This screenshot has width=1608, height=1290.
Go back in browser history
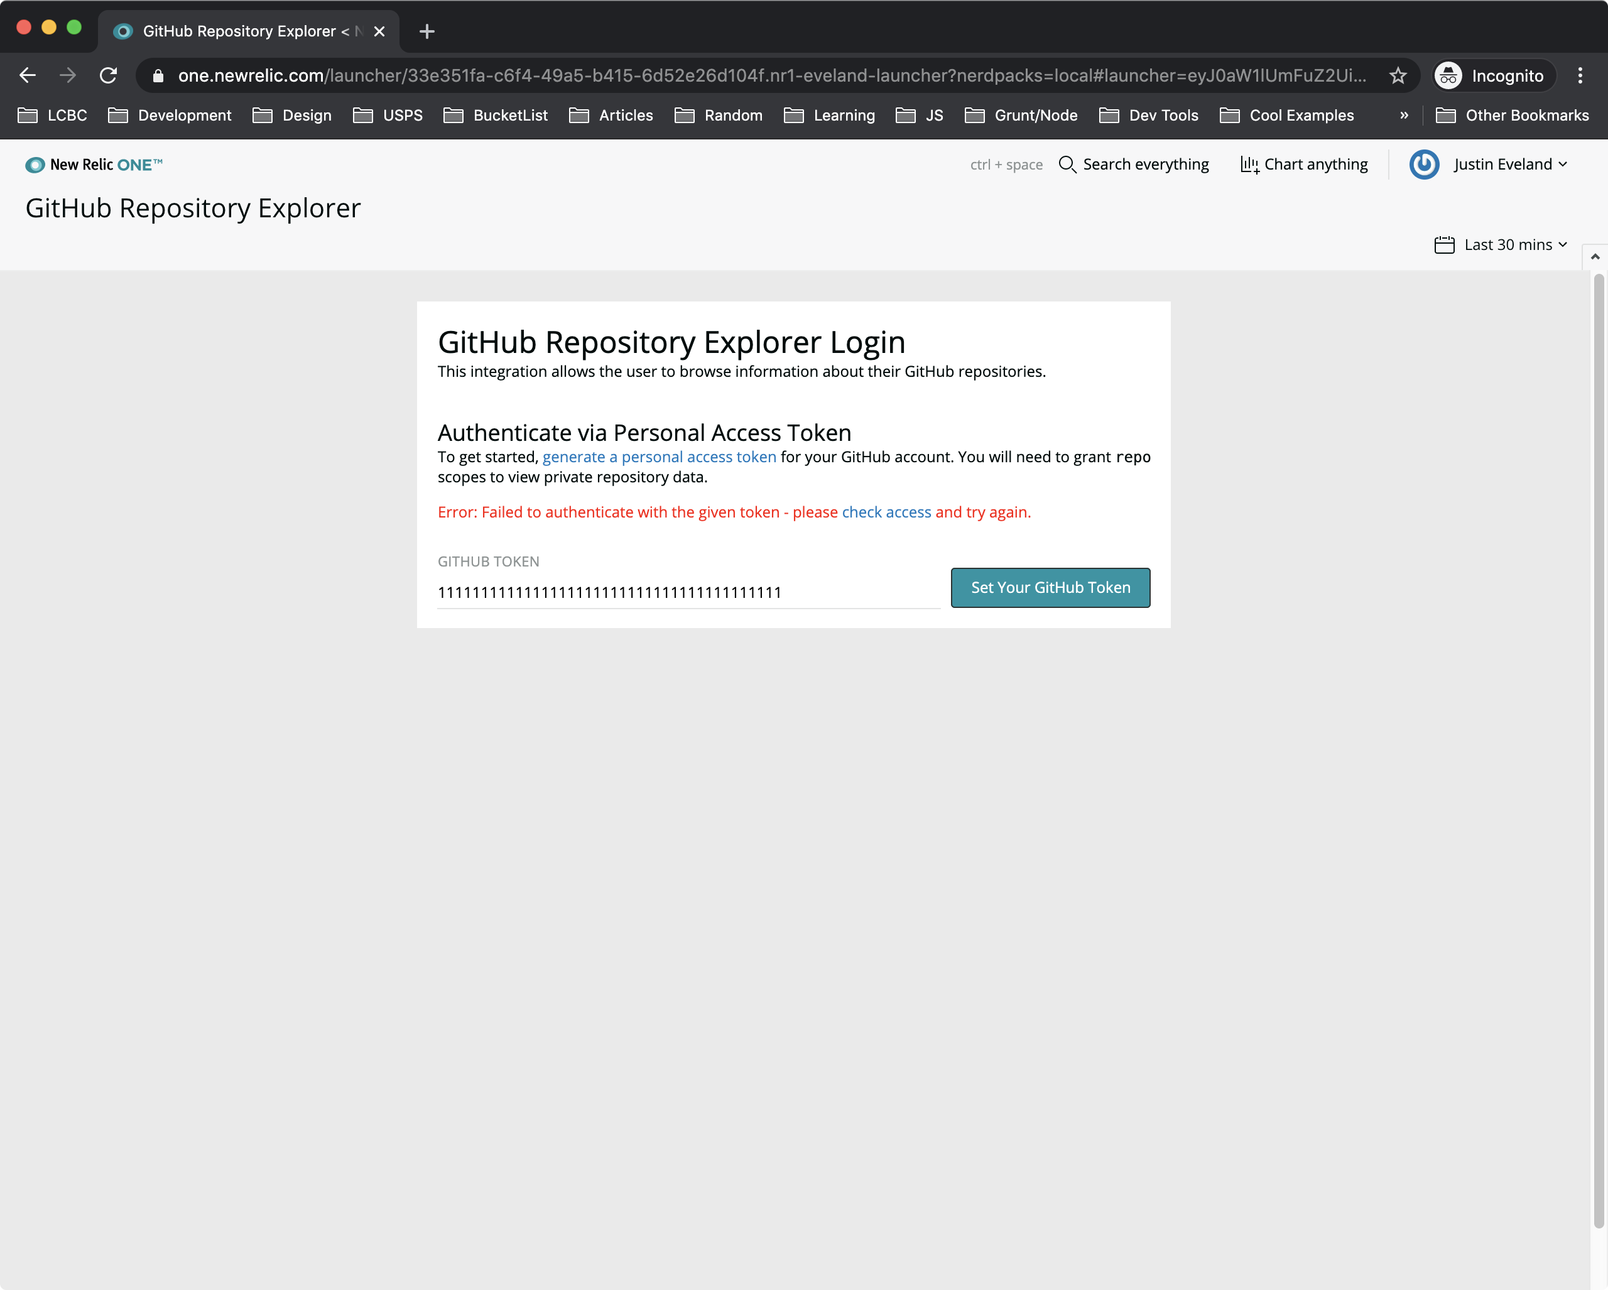pyautogui.click(x=28, y=75)
